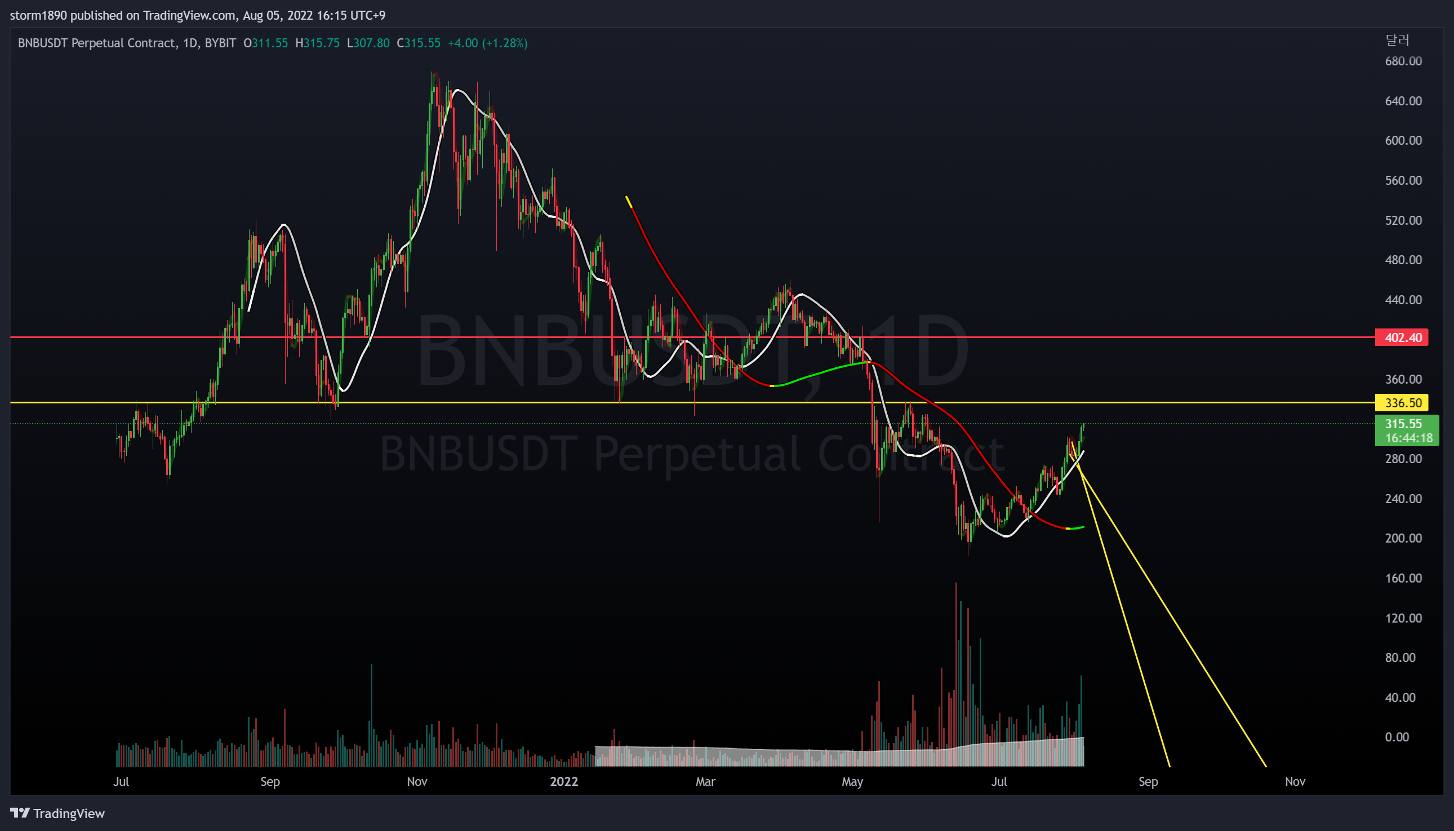This screenshot has width=1454, height=831.
Task: Click the yellow 336.50 price label
Action: [1403, 403]
